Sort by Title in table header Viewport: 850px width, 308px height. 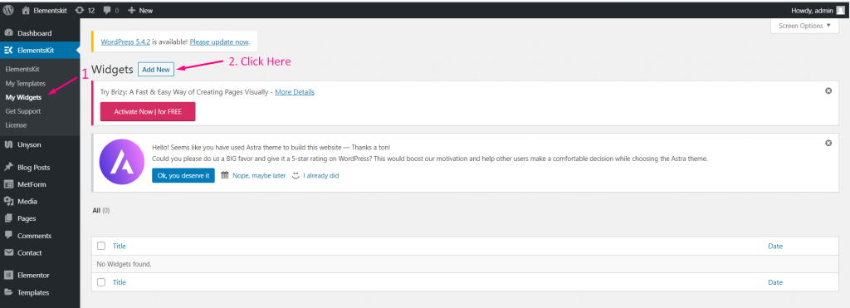point(120,247)
